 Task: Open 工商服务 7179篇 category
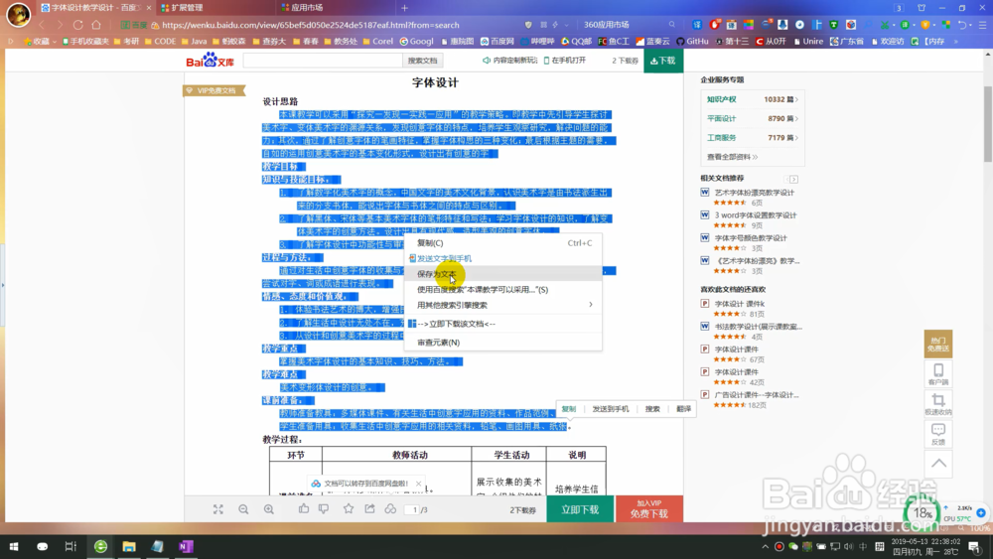(x=752, y=137)
